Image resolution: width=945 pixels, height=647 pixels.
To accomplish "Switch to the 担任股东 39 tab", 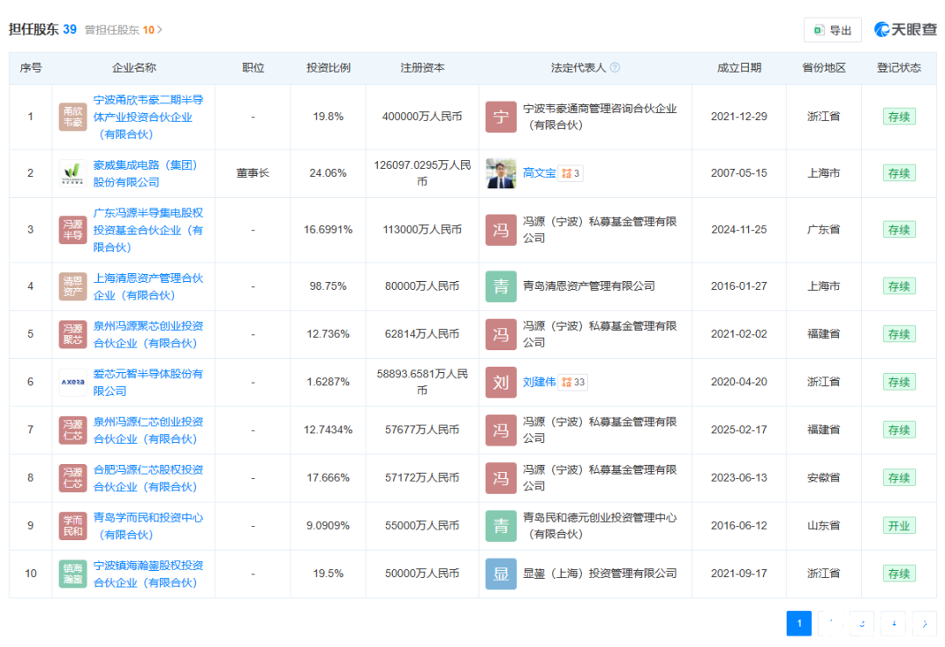I will pyautogui.click(x=42, y=29).
